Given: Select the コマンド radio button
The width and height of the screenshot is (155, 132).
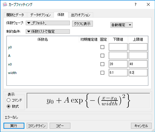Looking at the screenshot, I should click(x=9, y=100).
